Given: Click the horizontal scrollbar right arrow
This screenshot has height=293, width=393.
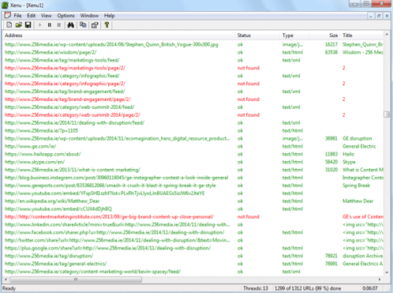Looking at the screenshot, I should (x=380, y=280).
